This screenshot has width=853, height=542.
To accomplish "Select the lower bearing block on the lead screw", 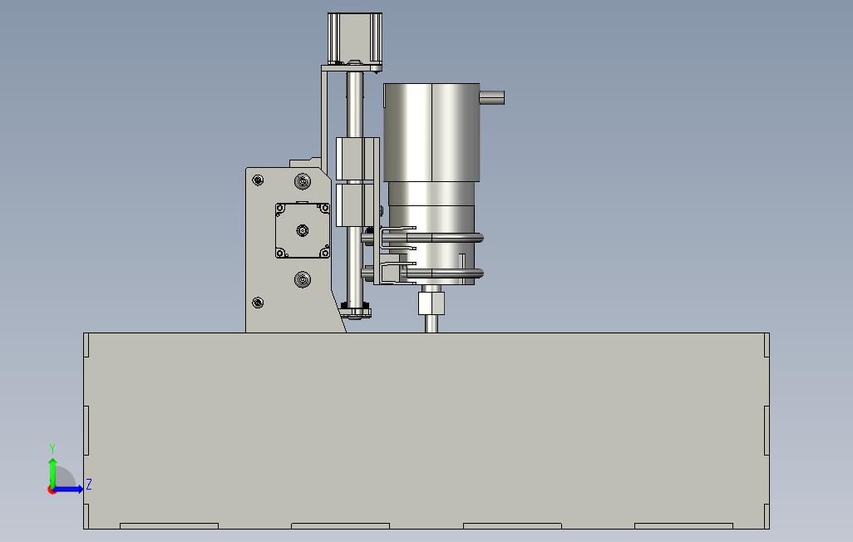I will 355,205.
